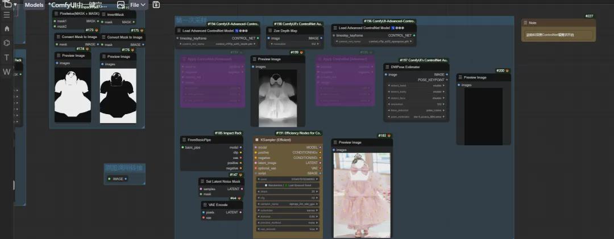
Task: Open sampler_name combo in KSampler (Efficient)
Action: (x=288, y=204)
